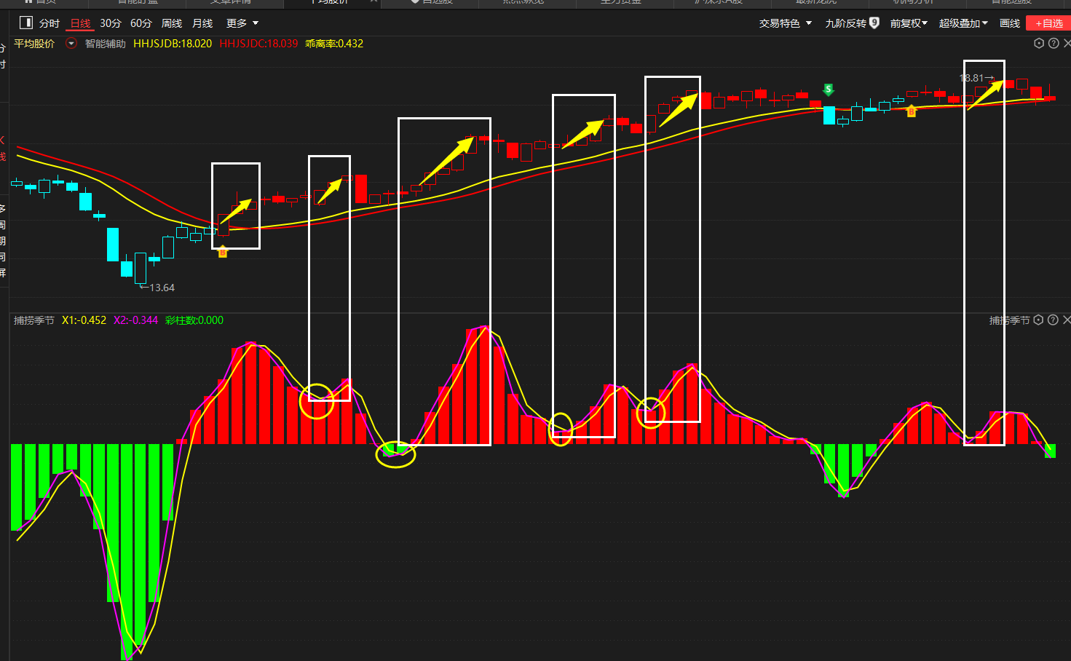Add stock with the +自选 button
The width and height of the screenshot is (1071, 661).
(x=1048, y=23)
